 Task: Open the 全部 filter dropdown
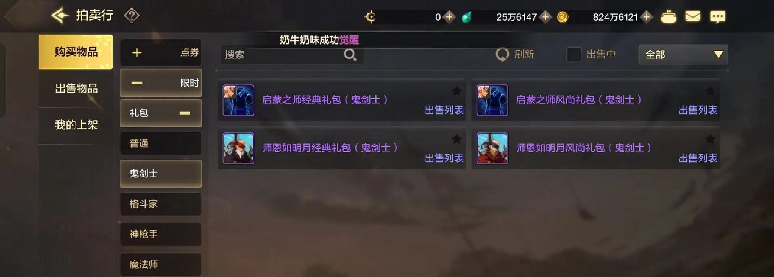click(x=683, y=55)
